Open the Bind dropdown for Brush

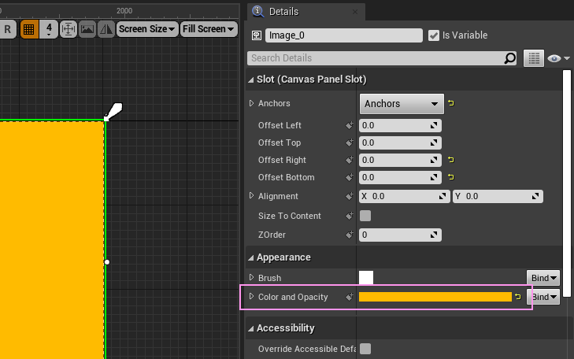click(x=543, y=278)
